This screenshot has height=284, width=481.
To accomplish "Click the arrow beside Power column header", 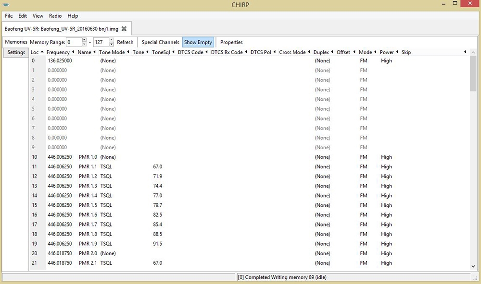I will [397, 52].
